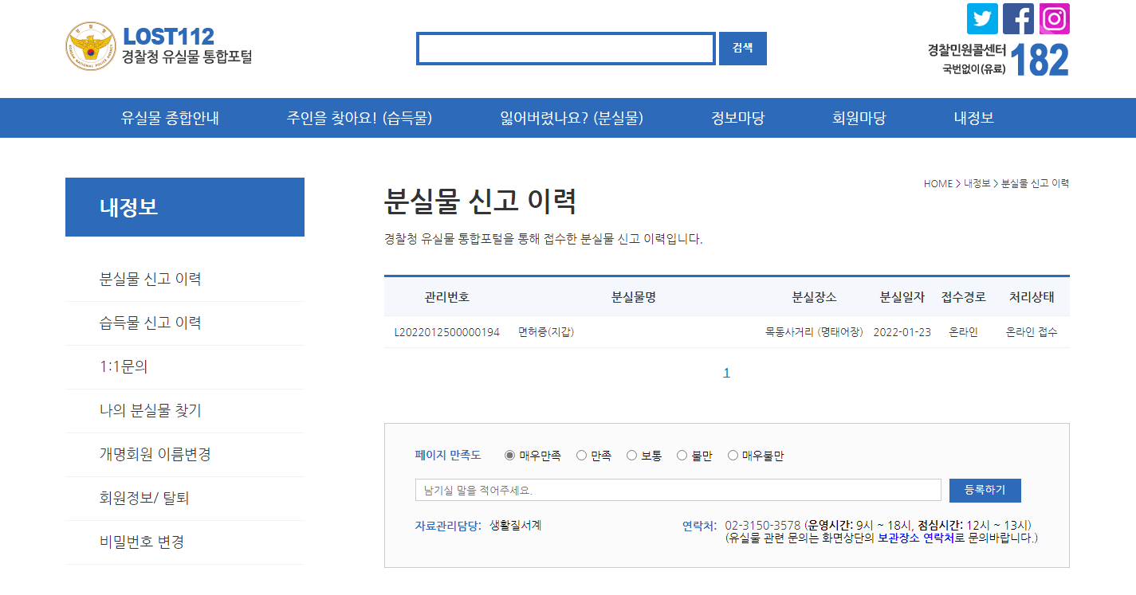This screenshot has height=595, width=1136.
Task: Click the top search input field
Action: [x=566, y=49]
